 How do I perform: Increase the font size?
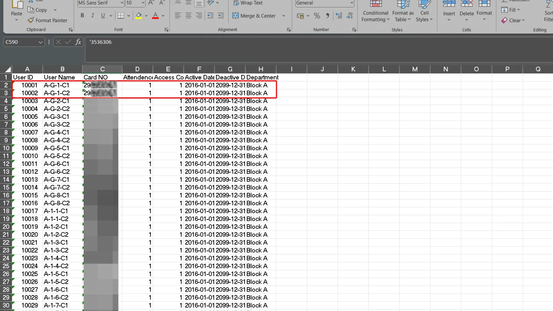(x=151, y=3)
